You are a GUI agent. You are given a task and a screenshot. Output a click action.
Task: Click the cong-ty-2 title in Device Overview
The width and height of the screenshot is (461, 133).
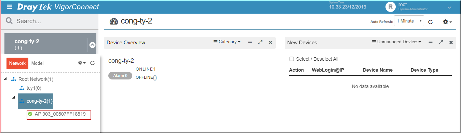point(121,61)
